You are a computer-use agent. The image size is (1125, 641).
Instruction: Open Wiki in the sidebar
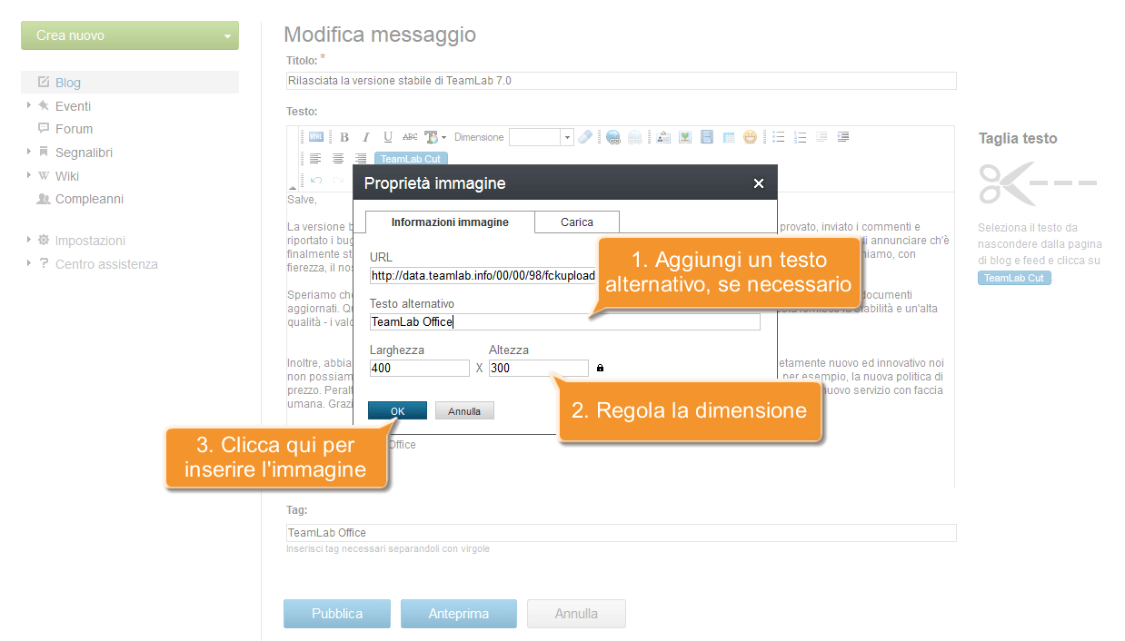click(x=67, y=175)
